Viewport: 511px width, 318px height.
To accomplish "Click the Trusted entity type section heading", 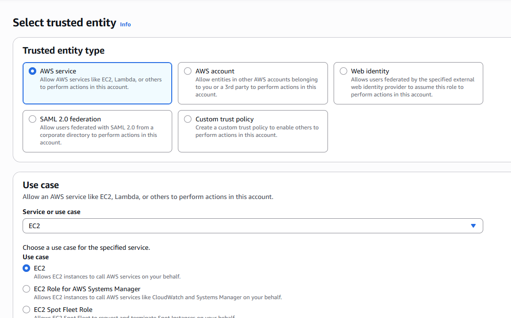I will coord(64,50).
